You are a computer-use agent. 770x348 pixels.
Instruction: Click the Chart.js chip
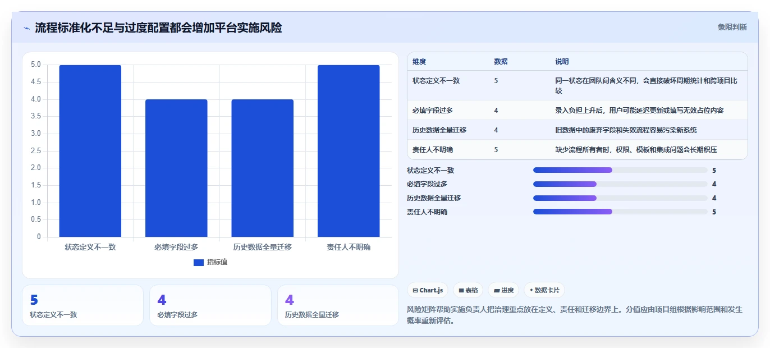coord(428,290)
